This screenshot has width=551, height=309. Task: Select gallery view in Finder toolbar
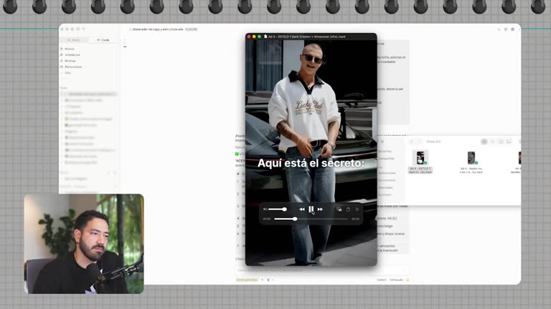coord(509,142)
